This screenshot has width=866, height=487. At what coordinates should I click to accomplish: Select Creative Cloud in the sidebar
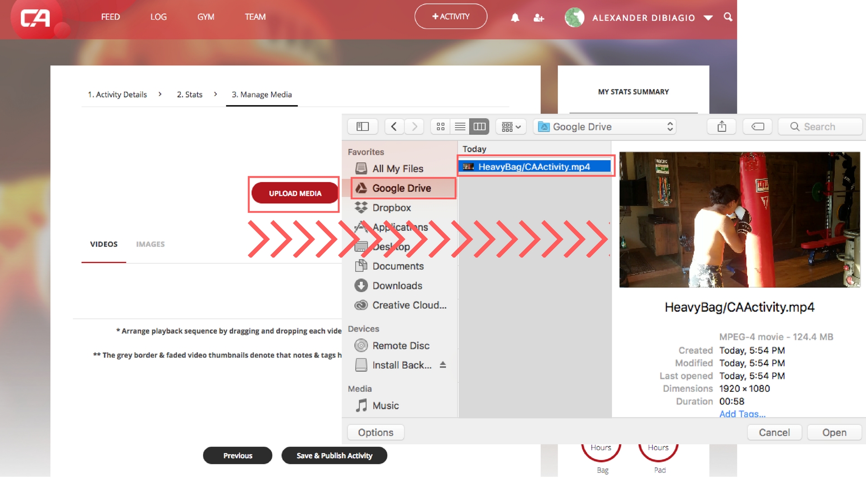tap(400, 305)
